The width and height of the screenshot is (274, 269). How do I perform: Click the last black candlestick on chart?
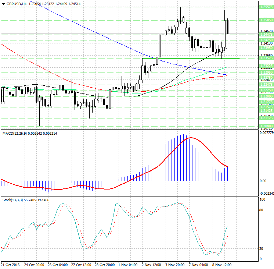[228, 26]
